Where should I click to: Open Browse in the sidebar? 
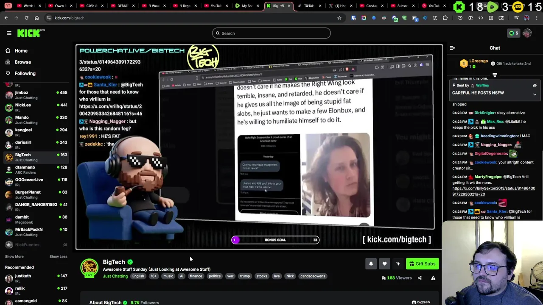point(22,62)
